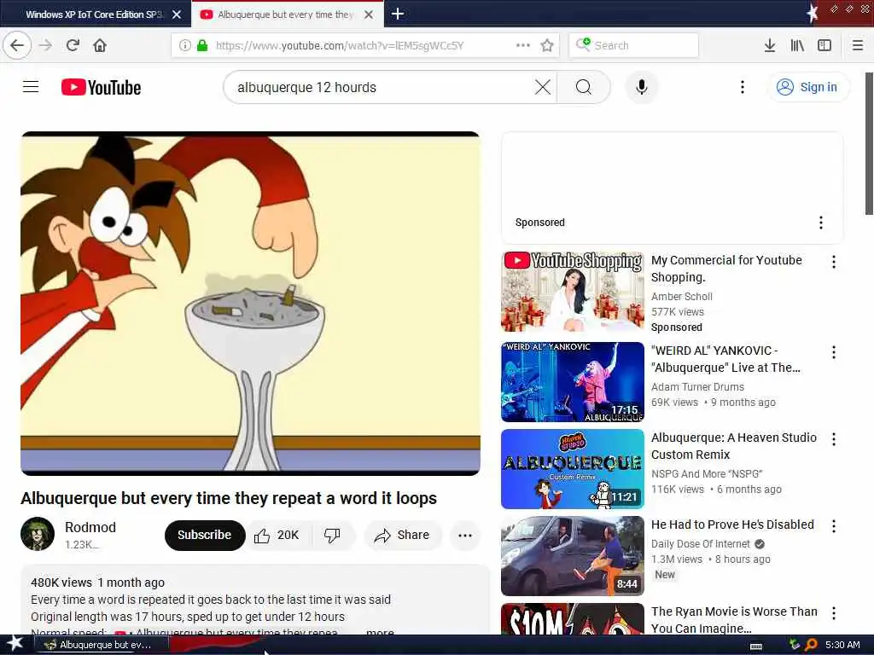Open the browser Downloads arrow
This screenshot has height=655, width=874.
769,45
